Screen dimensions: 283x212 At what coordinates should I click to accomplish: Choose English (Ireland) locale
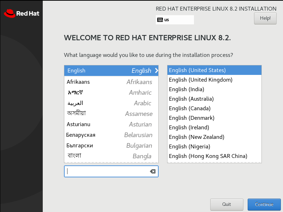[x=214, y=128]
